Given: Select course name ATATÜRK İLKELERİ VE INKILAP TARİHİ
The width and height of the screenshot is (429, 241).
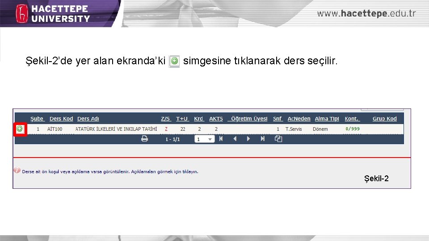Looking at the screenshot, I should pyautogui.click(x=116, y=129).
